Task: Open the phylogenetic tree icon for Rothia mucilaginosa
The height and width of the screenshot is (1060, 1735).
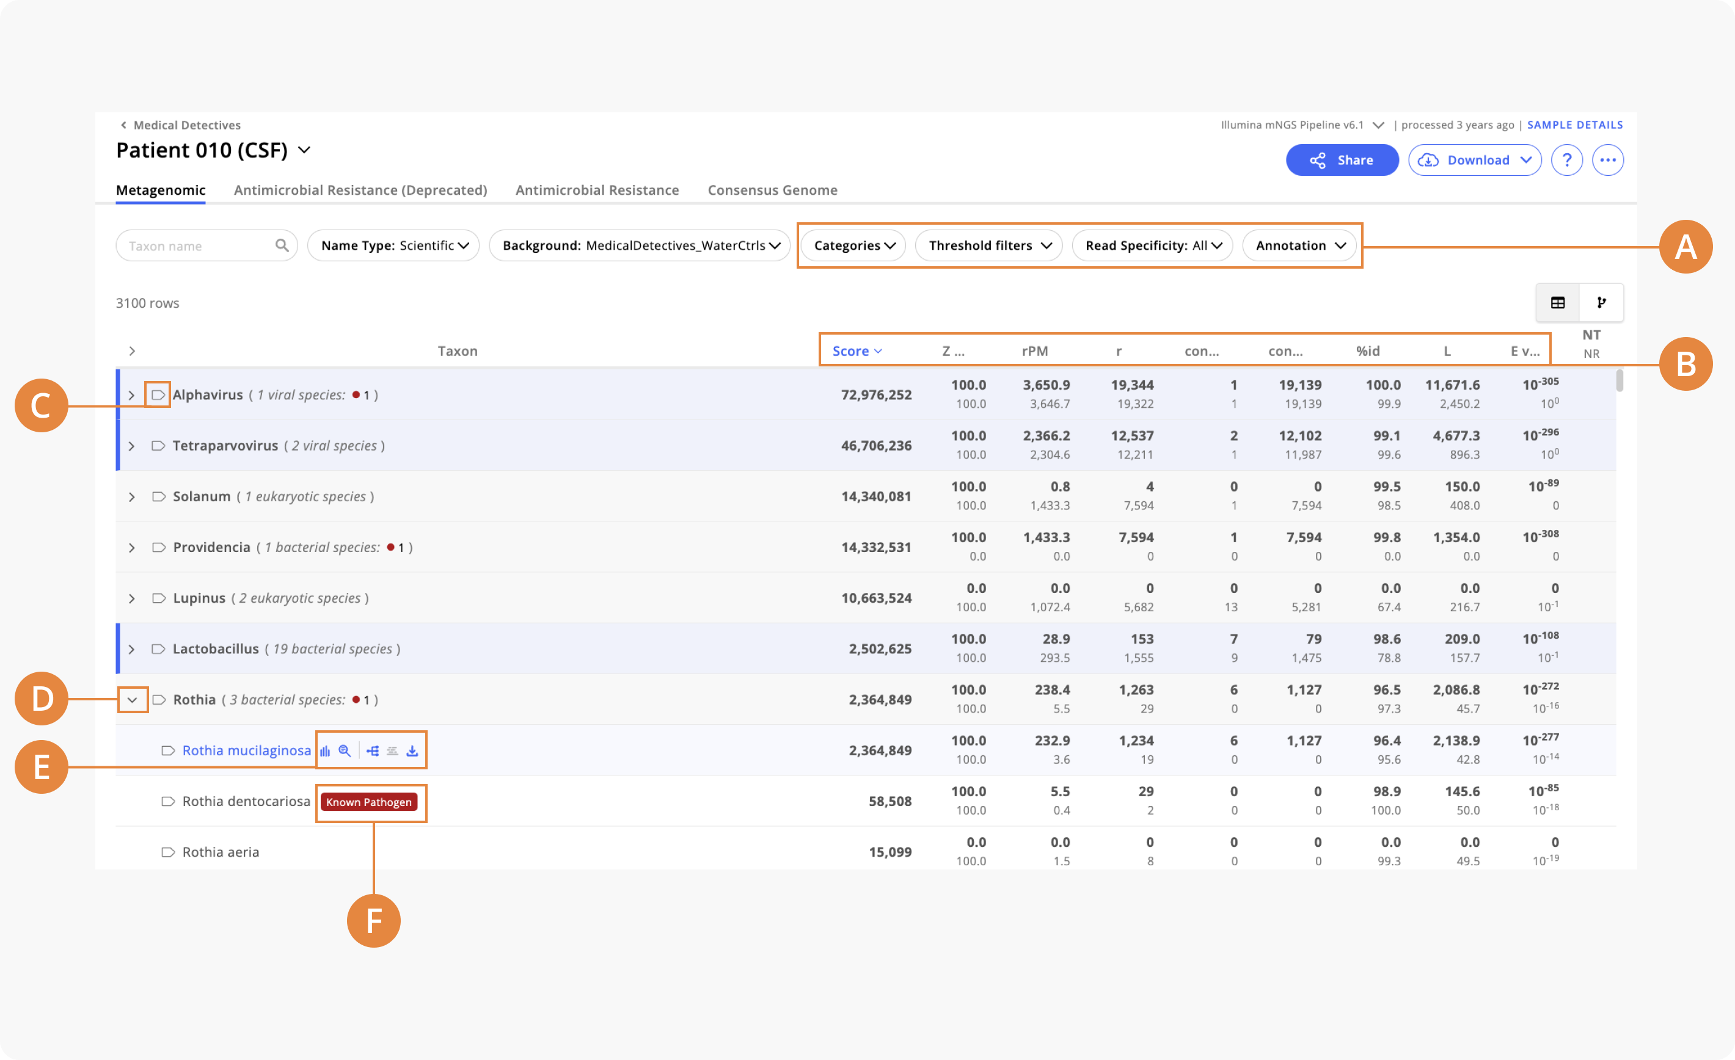Action: pyautogui.click(x=373, y=750)
